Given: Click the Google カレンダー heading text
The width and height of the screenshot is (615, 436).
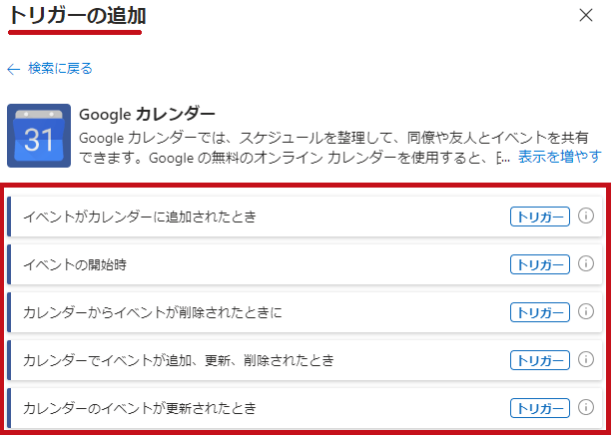Looking at the screenshot, I should [147, 115].
